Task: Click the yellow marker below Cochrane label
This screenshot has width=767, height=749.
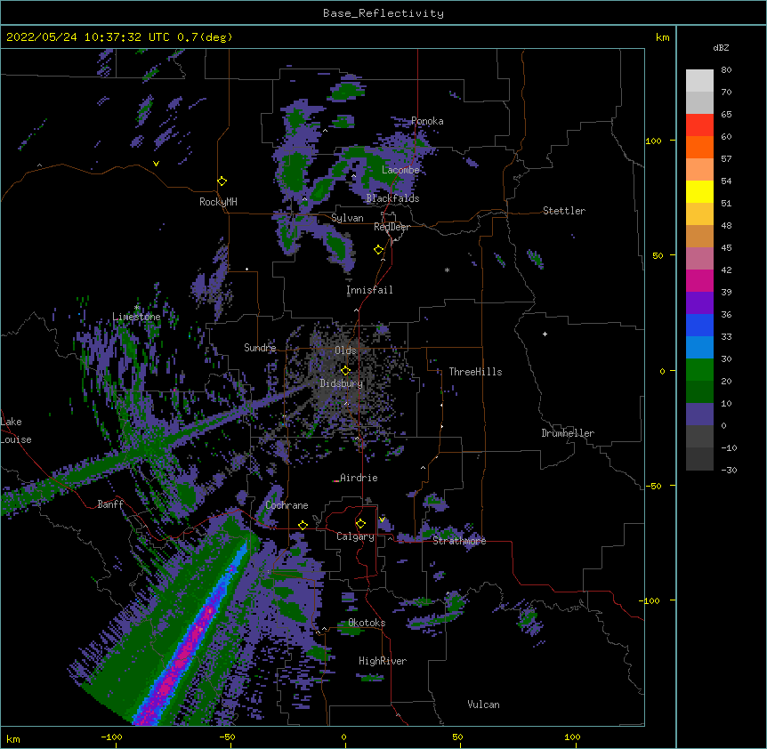Action: click(303, 525)
